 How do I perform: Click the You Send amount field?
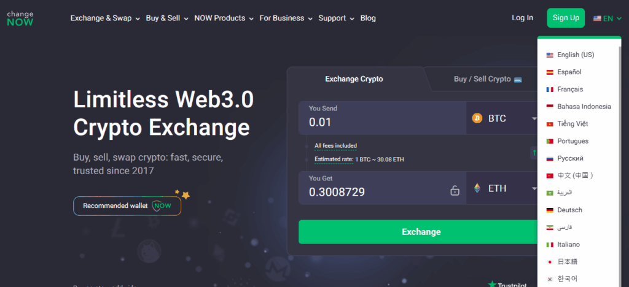382,118
